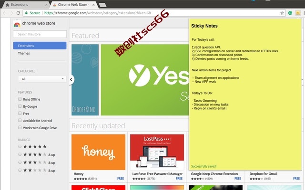
Task: Click FREE button for Honey
Action: pyautogui.click(x=121, y=179)
